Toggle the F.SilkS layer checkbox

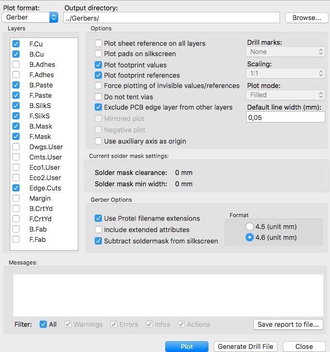coord(16,116)
